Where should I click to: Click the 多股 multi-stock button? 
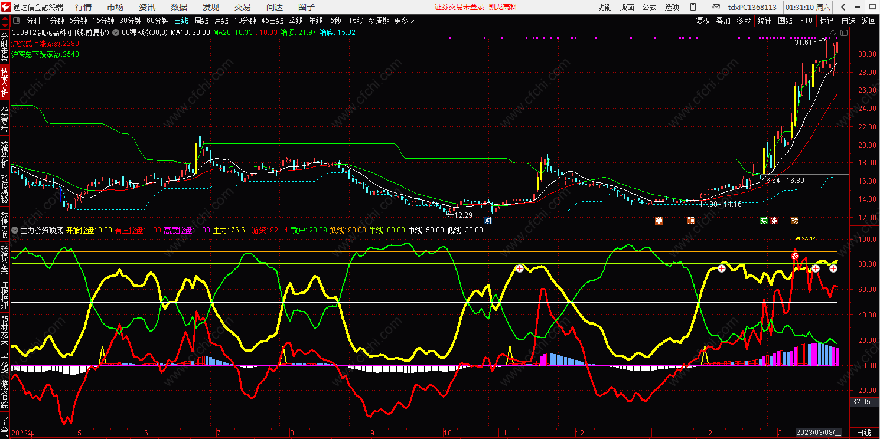pos(744,21)
